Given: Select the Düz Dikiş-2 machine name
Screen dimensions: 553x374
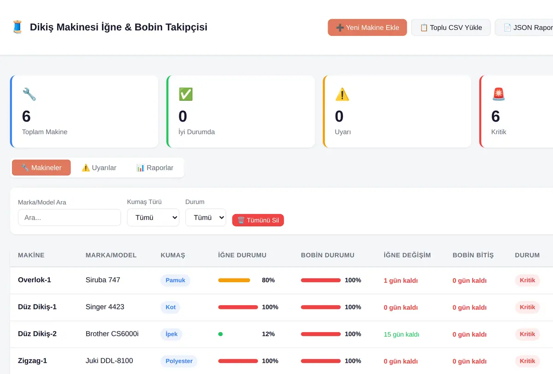Looking at the screenshot, I should coord(37,334).
